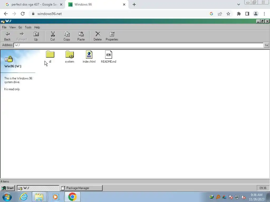The width and height of the screenshot is (270, 202).
Task: Switch to the Google Search browser tab
Action: 32,4
